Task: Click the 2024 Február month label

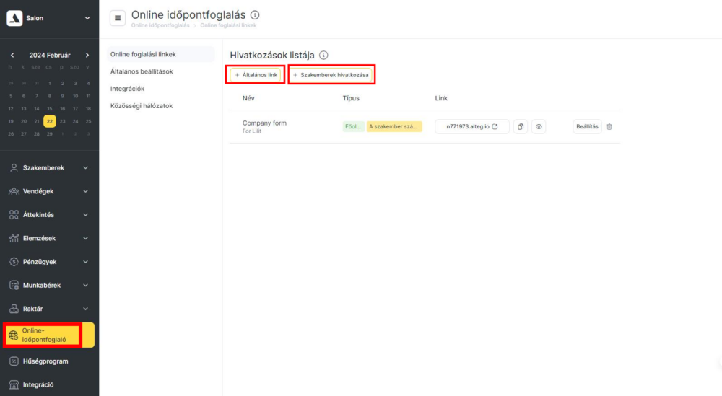Action: (x=50, y=56)
